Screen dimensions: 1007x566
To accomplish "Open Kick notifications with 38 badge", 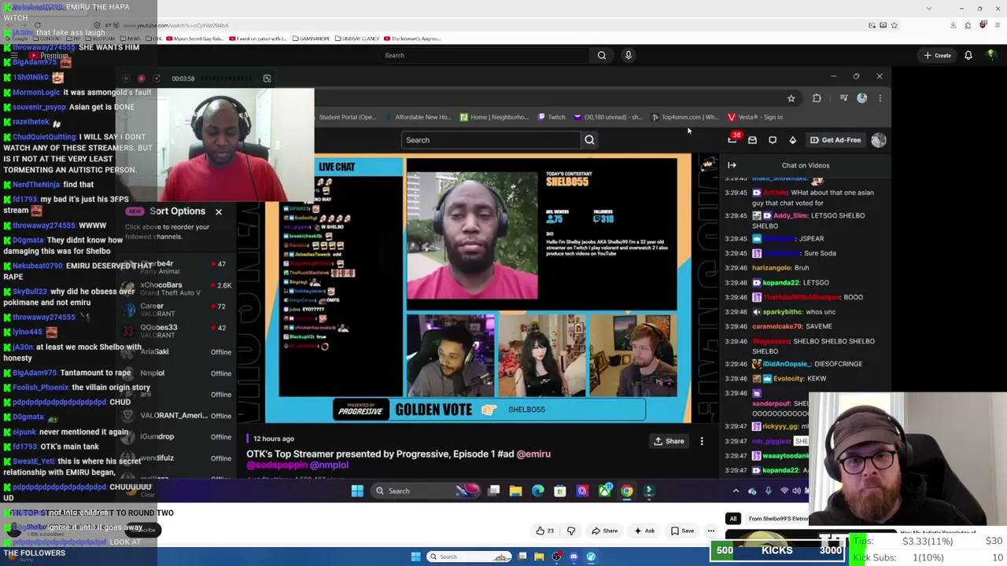I will 733,138.
